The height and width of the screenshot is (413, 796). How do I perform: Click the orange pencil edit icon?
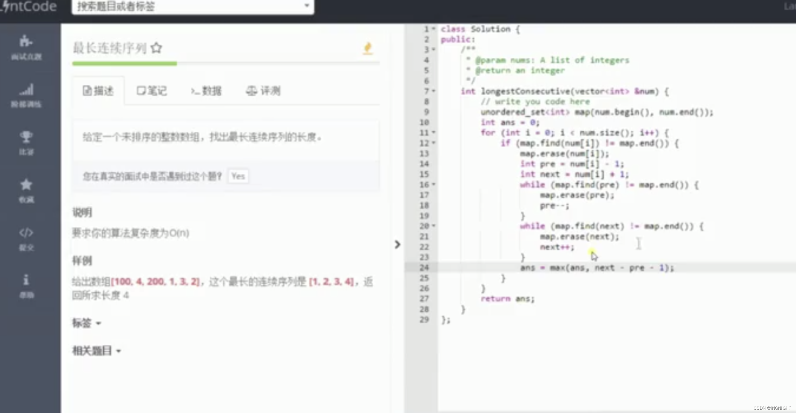(368, 48)
